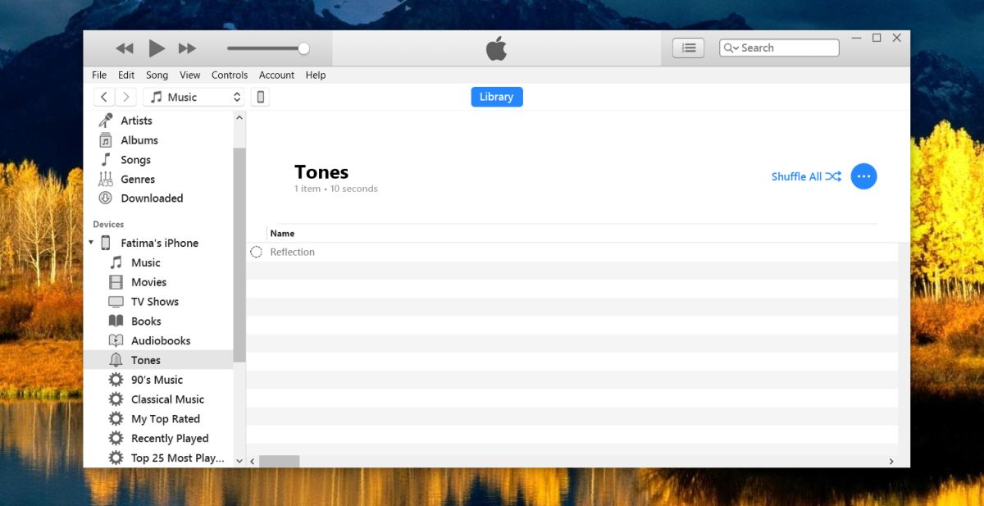Click horizontal scrollbar right arrow
This screenshot has height=506, width=984.
892,462
